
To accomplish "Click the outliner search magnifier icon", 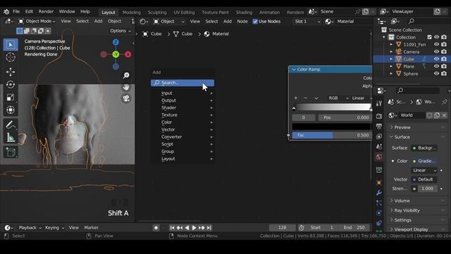I will click(x=412, y=21).
